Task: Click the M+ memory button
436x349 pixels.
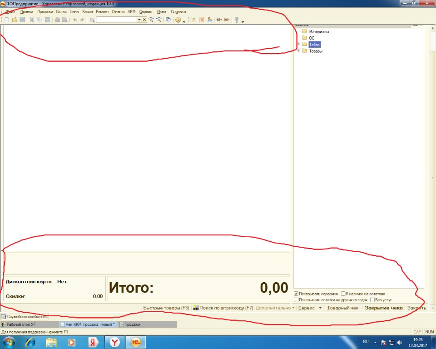Action: coord(219,20)
